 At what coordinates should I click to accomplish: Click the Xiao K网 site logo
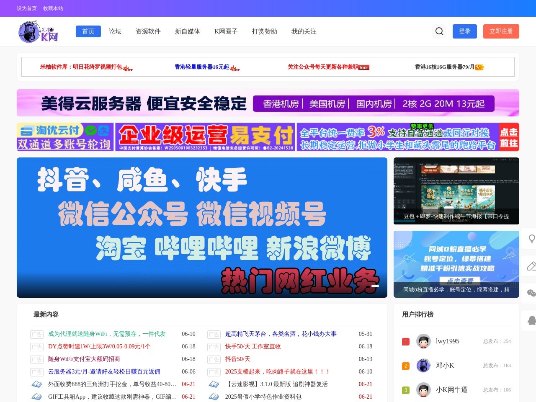[x=38, y=31]
